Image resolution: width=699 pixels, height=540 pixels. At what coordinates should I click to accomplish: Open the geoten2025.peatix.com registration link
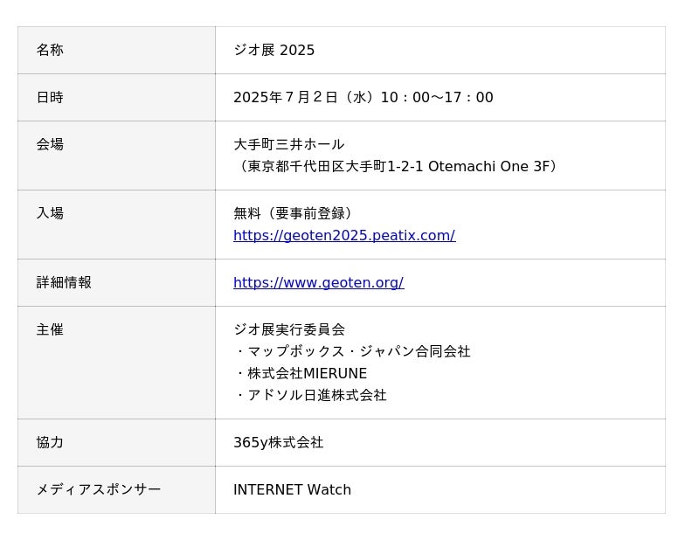tap(343, 236)
